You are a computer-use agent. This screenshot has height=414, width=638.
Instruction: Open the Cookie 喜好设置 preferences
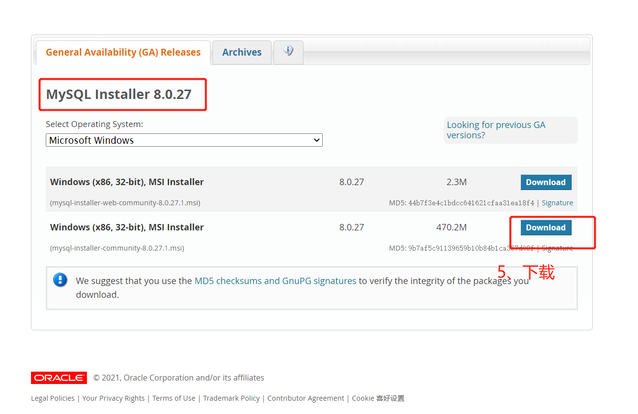point(378,398)
